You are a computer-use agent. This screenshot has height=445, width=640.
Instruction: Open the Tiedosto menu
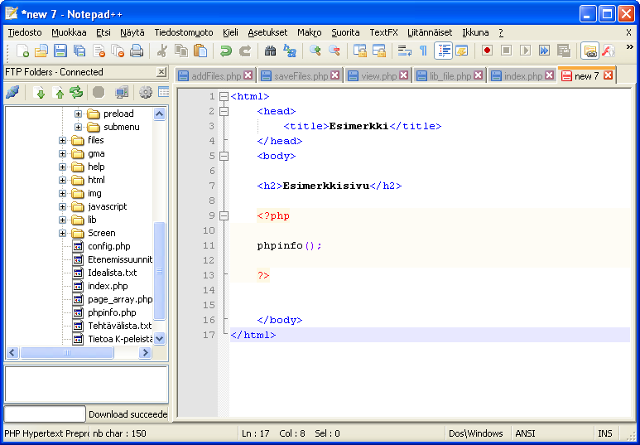click(25, 32)
